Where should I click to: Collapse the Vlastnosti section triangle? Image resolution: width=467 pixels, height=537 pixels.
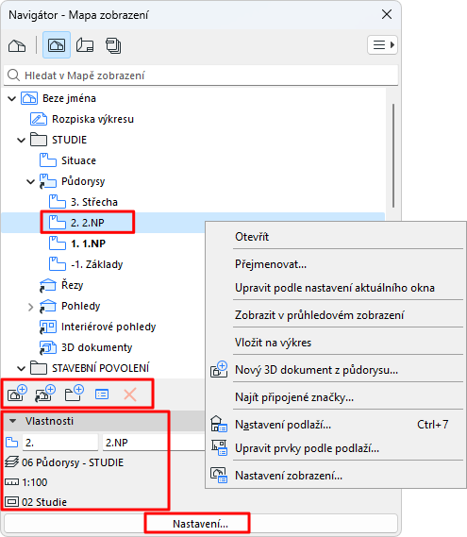pos(13,421)
